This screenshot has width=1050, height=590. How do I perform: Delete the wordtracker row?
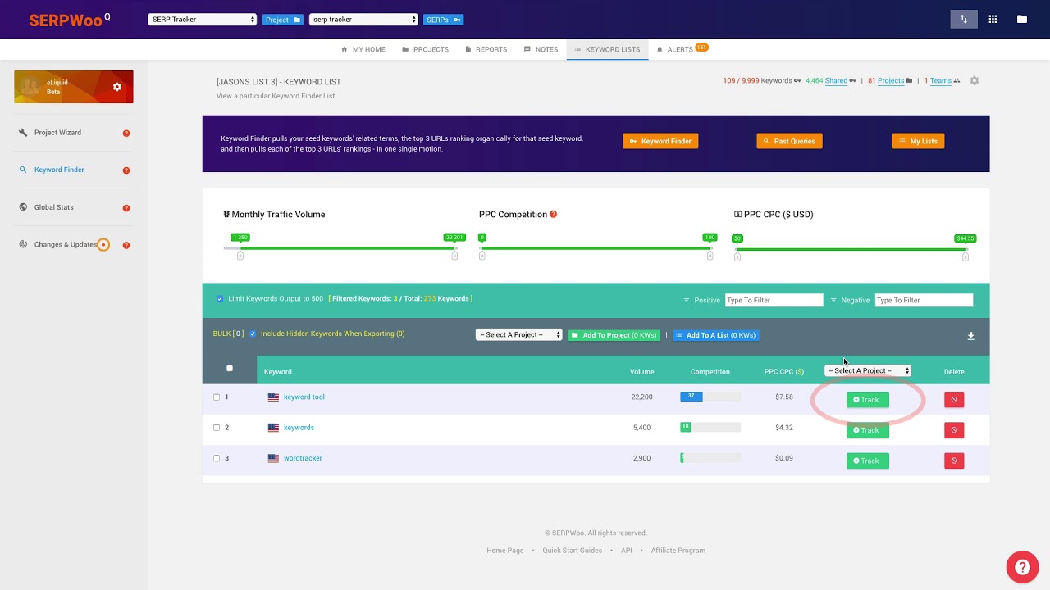point(954,461)
